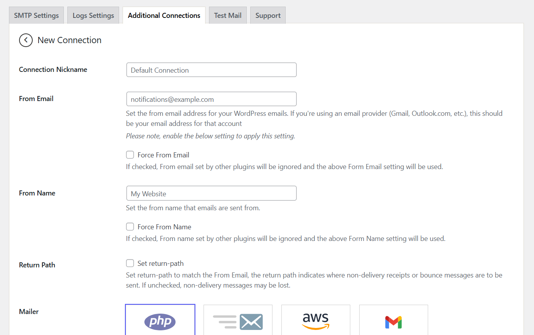Click the back arrow circle icon
Image resolution: width=534 pixels, height=335 pixels.
click(x=26, y=40)
